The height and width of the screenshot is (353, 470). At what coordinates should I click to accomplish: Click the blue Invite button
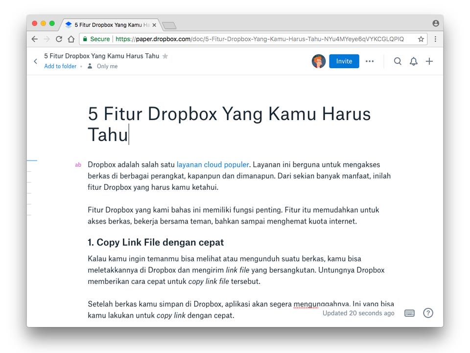point(344,61)
